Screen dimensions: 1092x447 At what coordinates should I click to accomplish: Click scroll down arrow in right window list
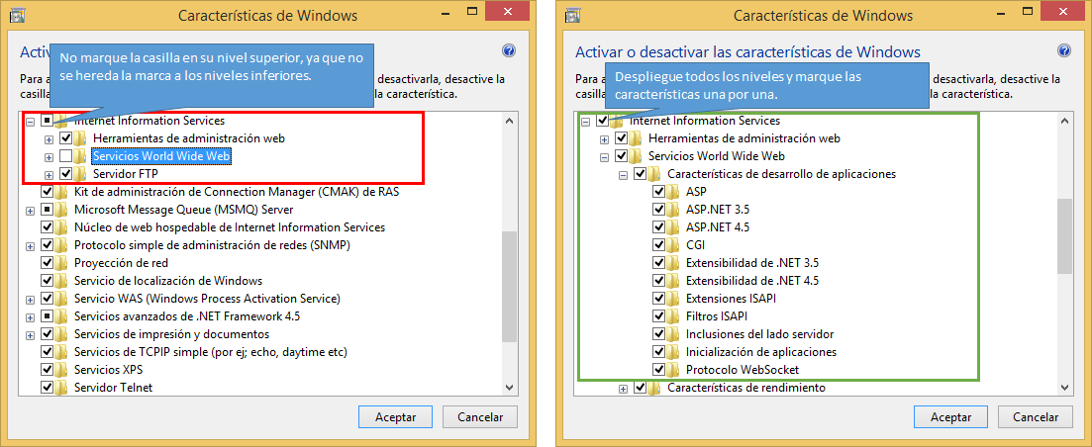pos(1065,388)
